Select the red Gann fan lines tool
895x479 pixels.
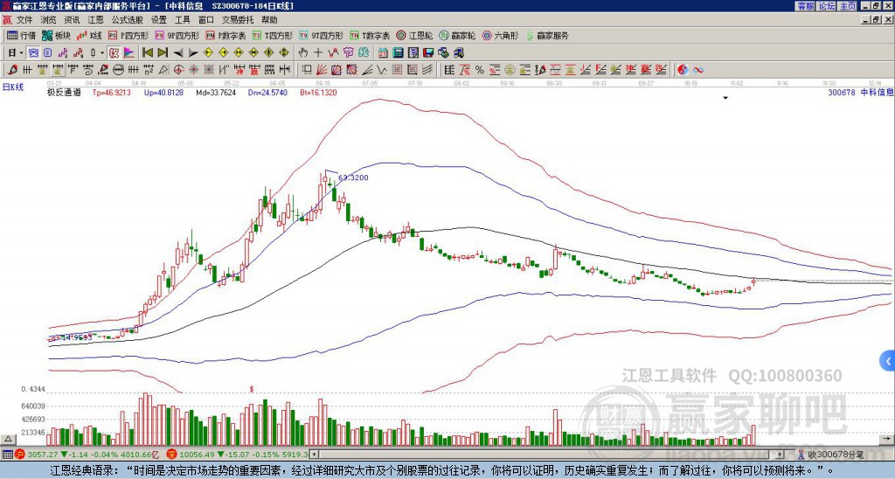pyautogui.click(x=322, y=70)
